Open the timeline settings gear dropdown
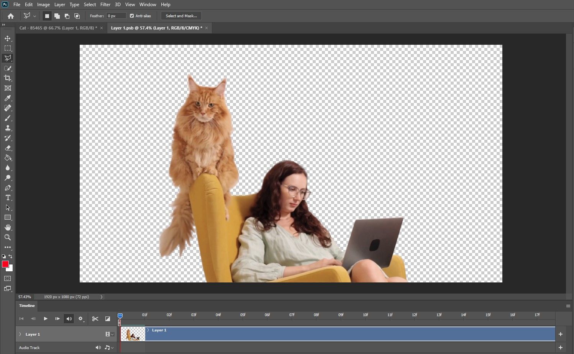Viewport: 574px width, 354px height. tap(81, 318)
